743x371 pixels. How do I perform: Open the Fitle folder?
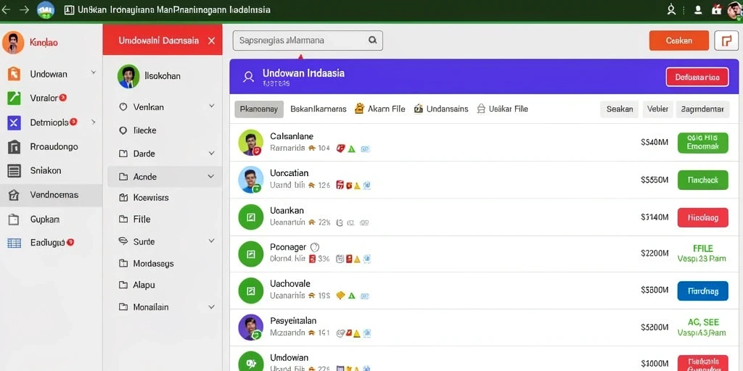click(141, 219)
